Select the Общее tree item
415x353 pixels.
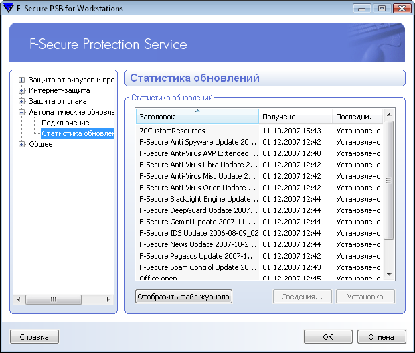40,144
